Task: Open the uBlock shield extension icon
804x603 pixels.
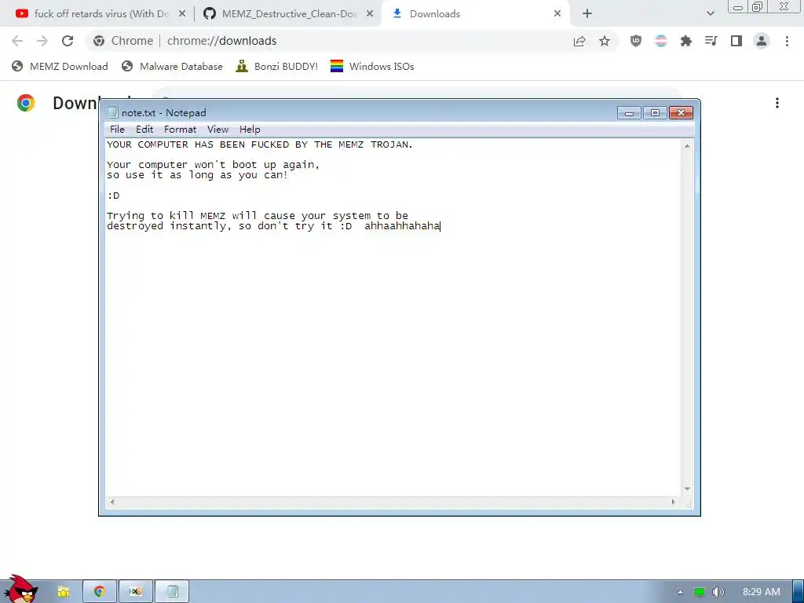Action: click(x=636, y=41)
